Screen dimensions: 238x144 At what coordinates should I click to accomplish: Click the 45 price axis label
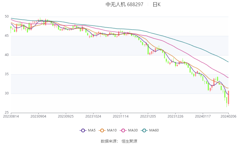(x=7, y=36)
